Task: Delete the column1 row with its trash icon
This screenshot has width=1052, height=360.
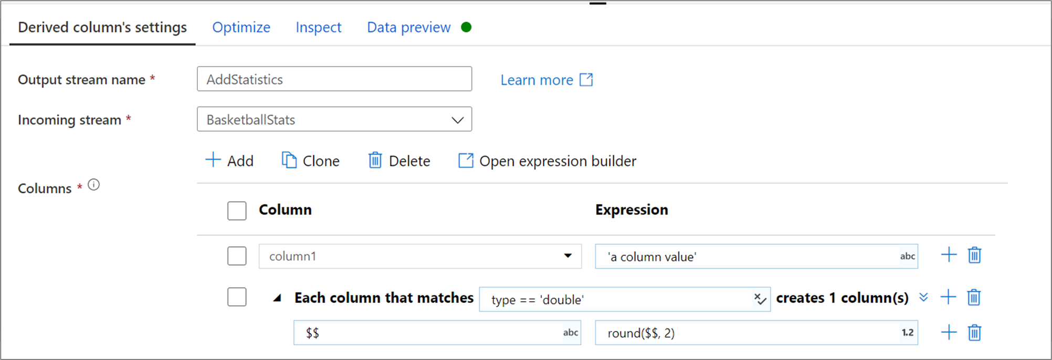Action: [x=974, y=255]
